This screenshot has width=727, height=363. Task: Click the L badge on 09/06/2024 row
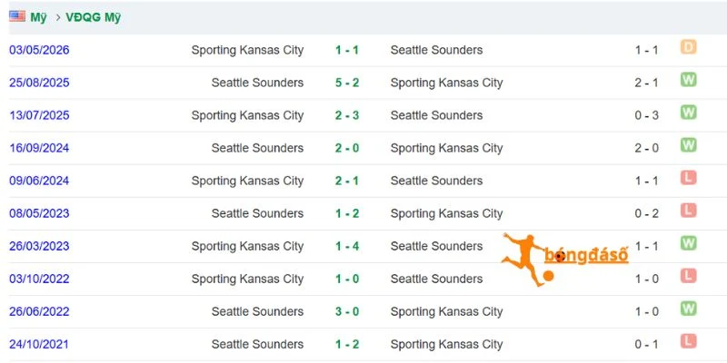tap(689, 178)
